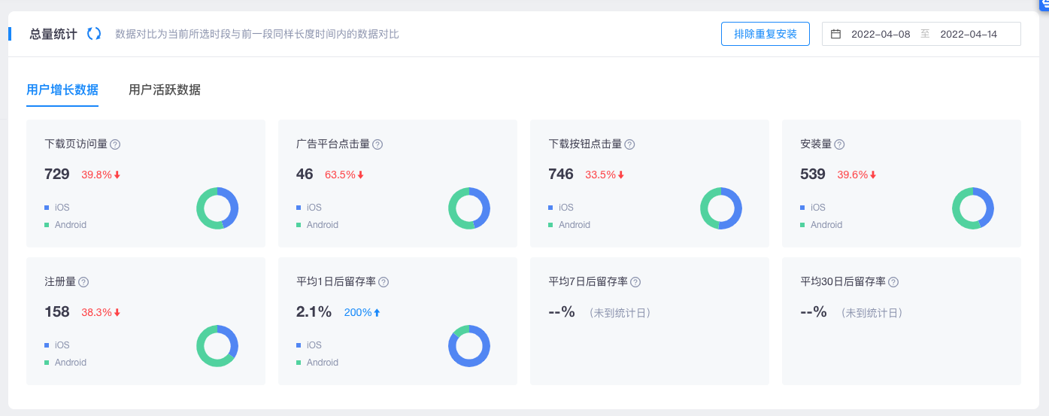Toggle Android legend in 安装量 card
Viewport: 1049px width, 416px height.
click(x=826, y=225)
